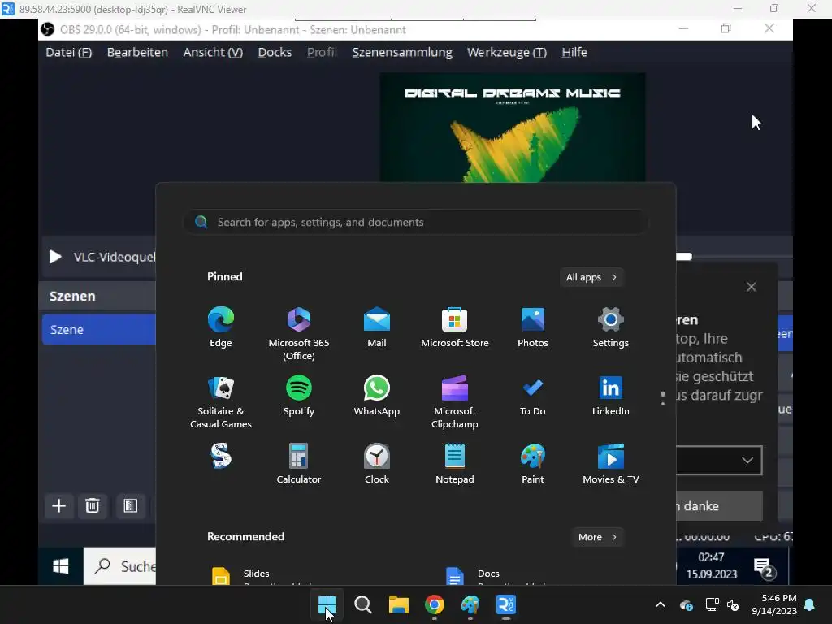The height and width of the screenshot is (624, 832).
Task: Open system notification bell icon
Action: [x=810, y=604]
